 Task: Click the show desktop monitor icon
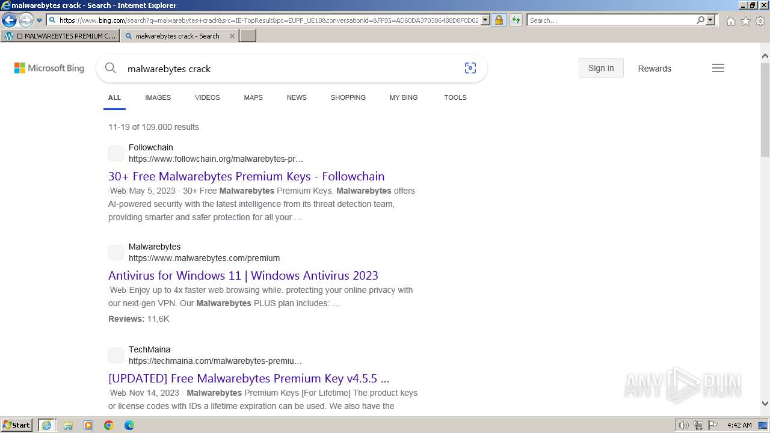(762, 425)
